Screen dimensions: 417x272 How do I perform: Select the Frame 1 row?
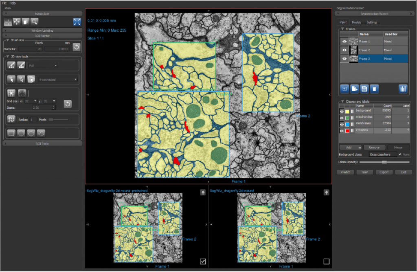[374, 42]
